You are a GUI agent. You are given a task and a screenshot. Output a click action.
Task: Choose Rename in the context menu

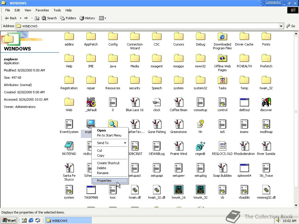tap(110, 173)
